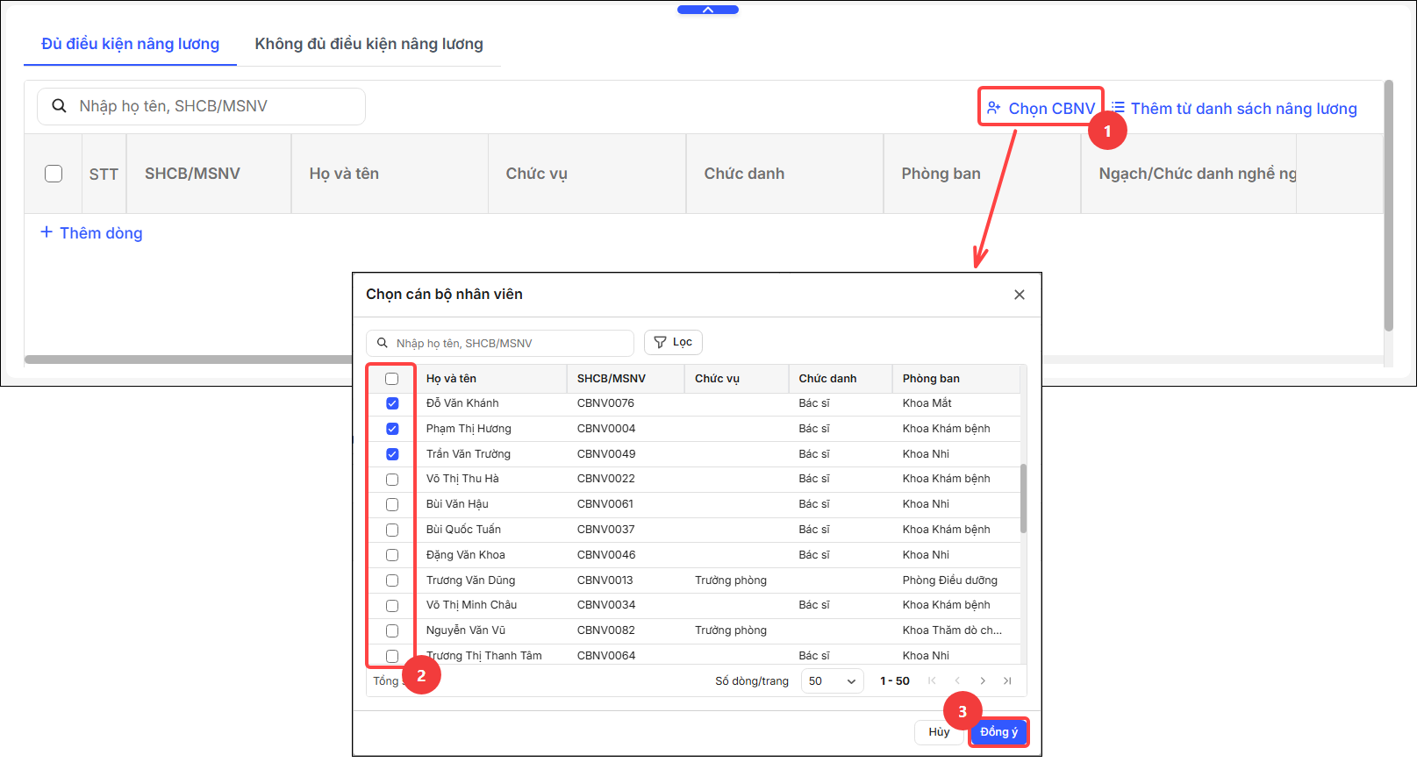Check Bùi Văn Hậu row checkbox
The image size is (1424, 762).
(x=392, y=504)
